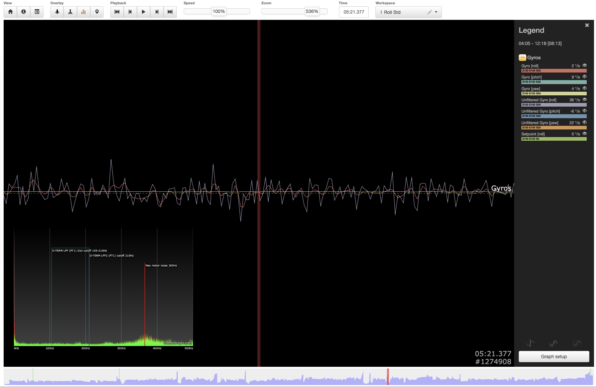
Task: Toggle the orange analyser spectrum icon
Action: (84, 12)
